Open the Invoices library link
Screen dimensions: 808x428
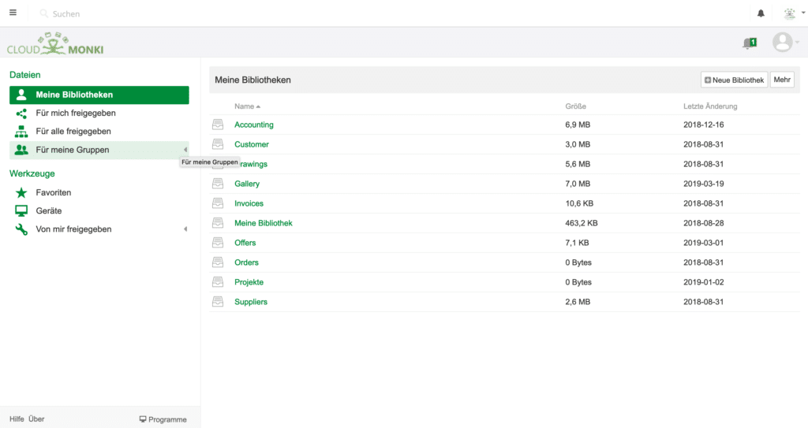click(x=249, y=203)
